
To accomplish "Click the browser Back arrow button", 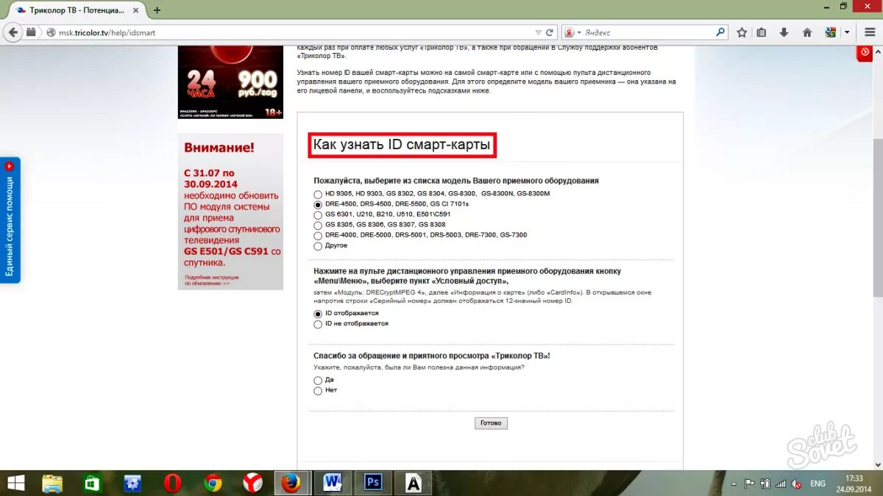I will (13, 32).
